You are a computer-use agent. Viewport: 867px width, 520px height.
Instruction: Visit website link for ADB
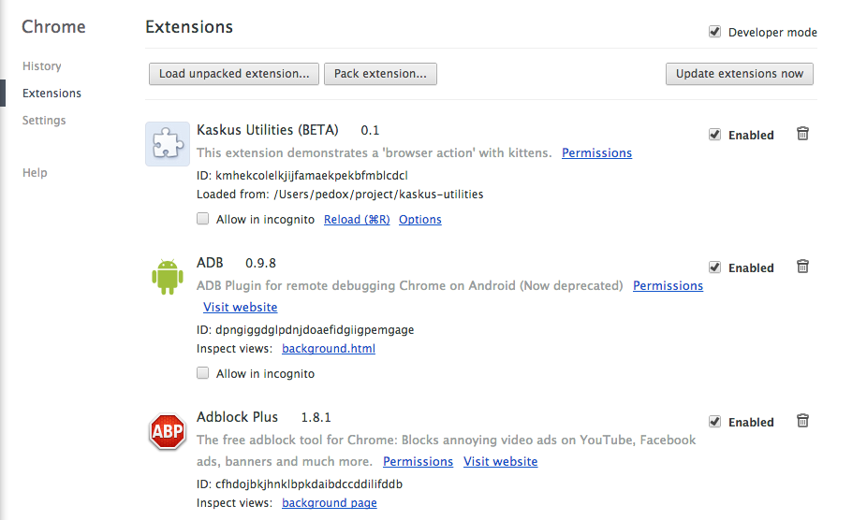click(x=240, y=308)
